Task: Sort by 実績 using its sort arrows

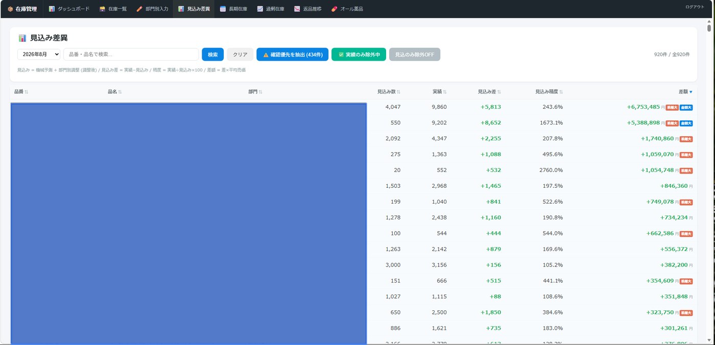Action: (x=445, y=92)
